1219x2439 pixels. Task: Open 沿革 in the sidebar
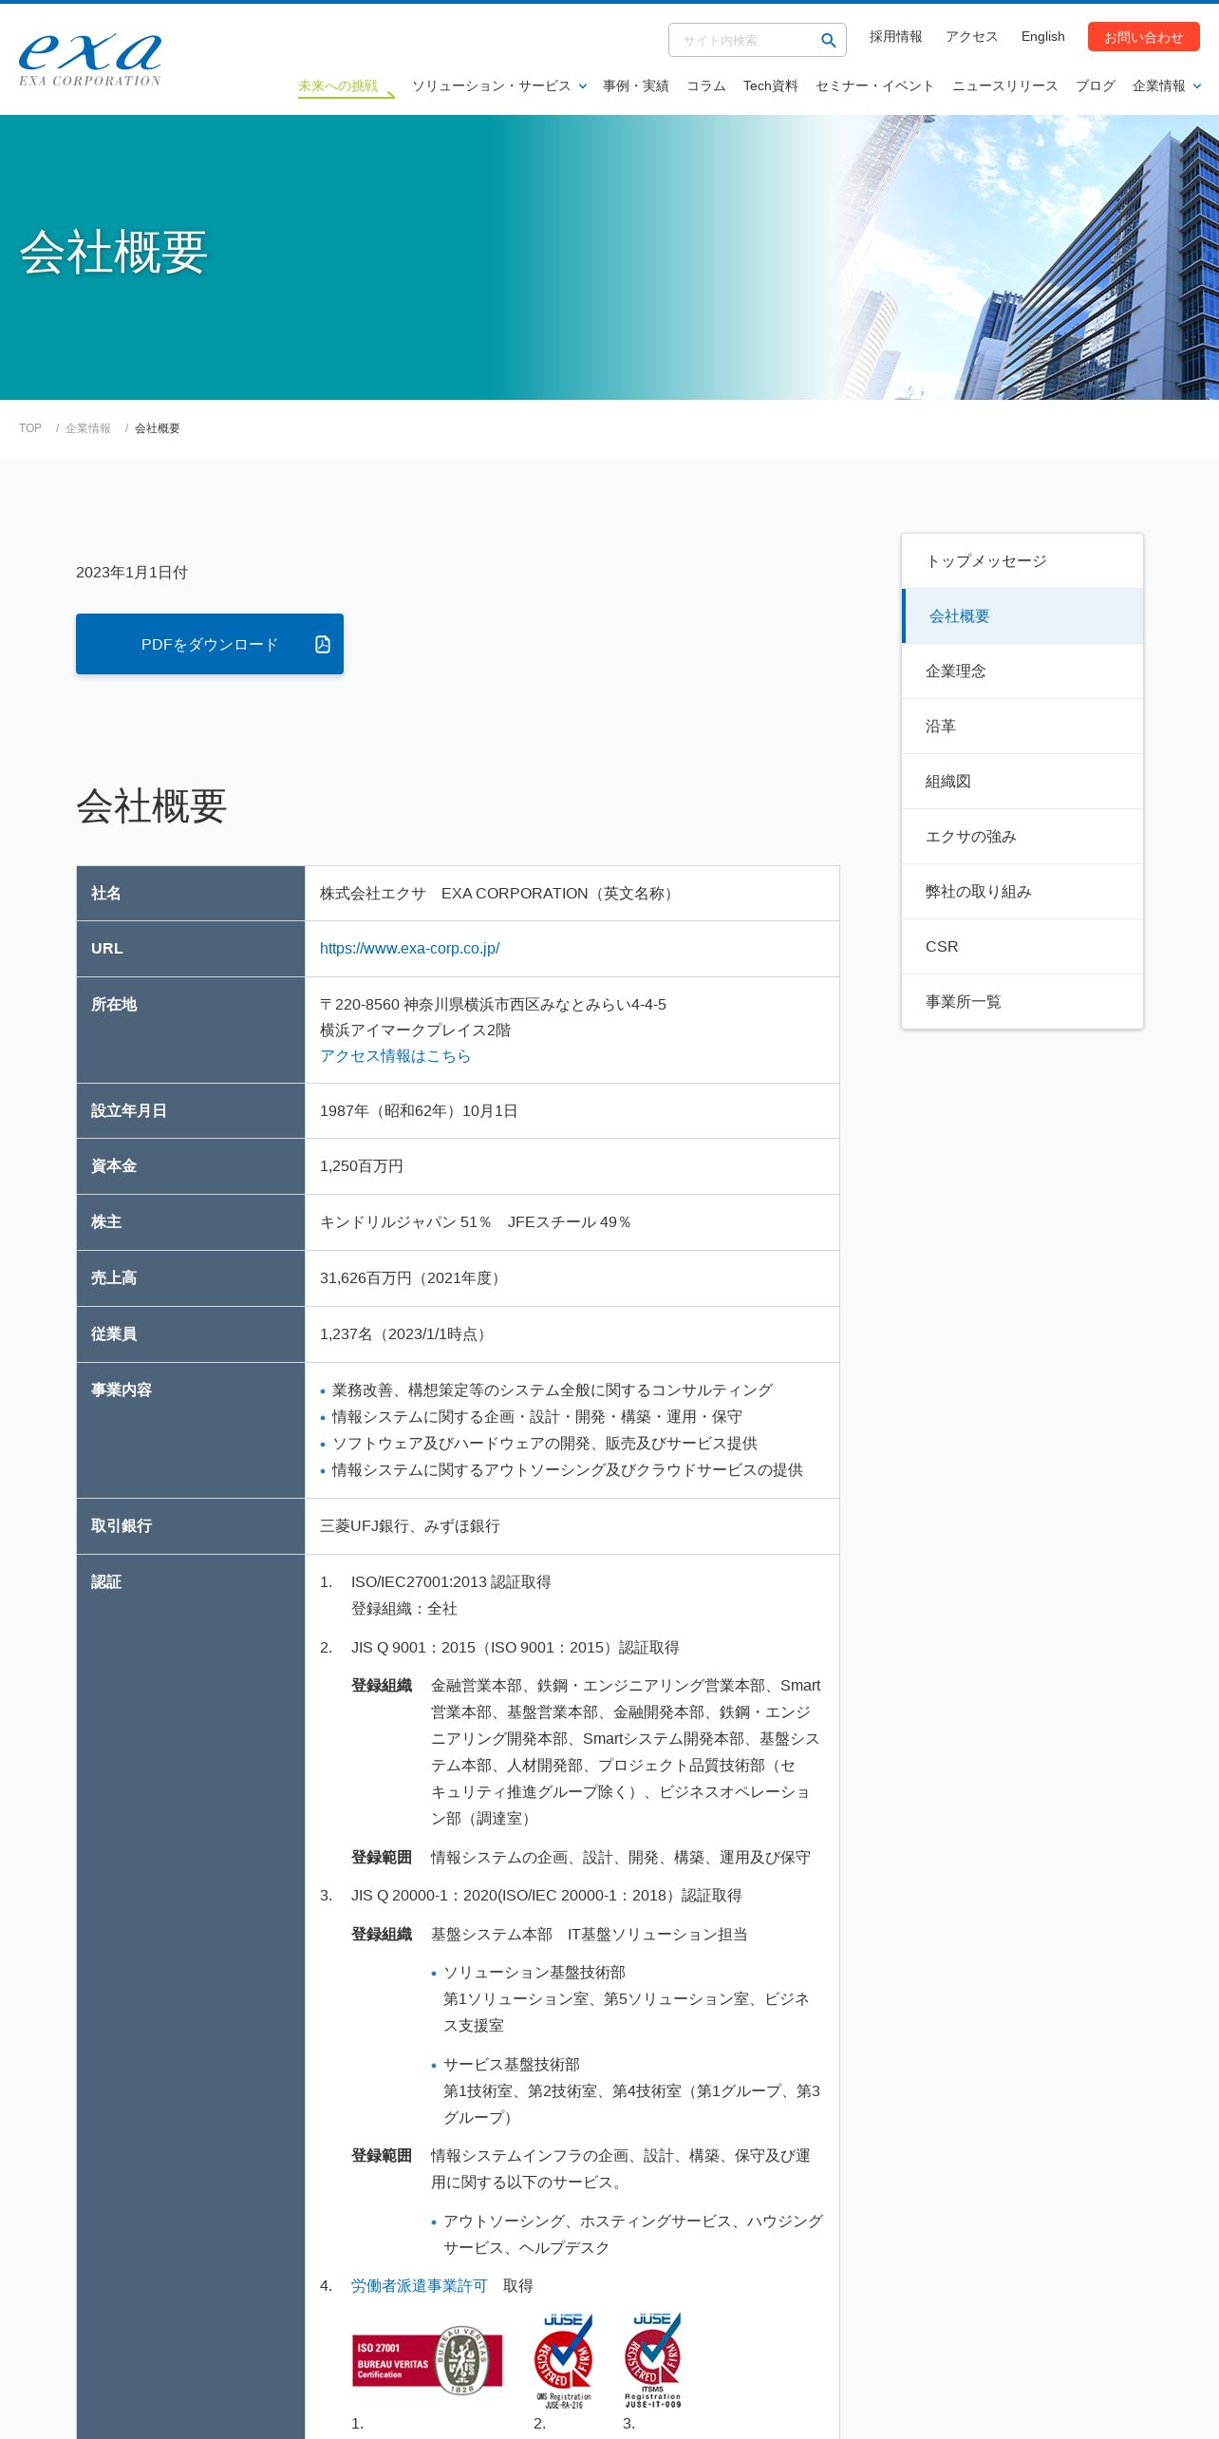1022,727
